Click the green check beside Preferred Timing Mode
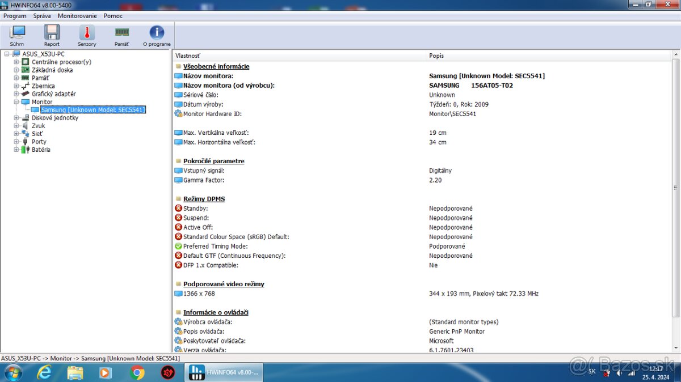Screen dimensions: 681x382 [178, 246]
